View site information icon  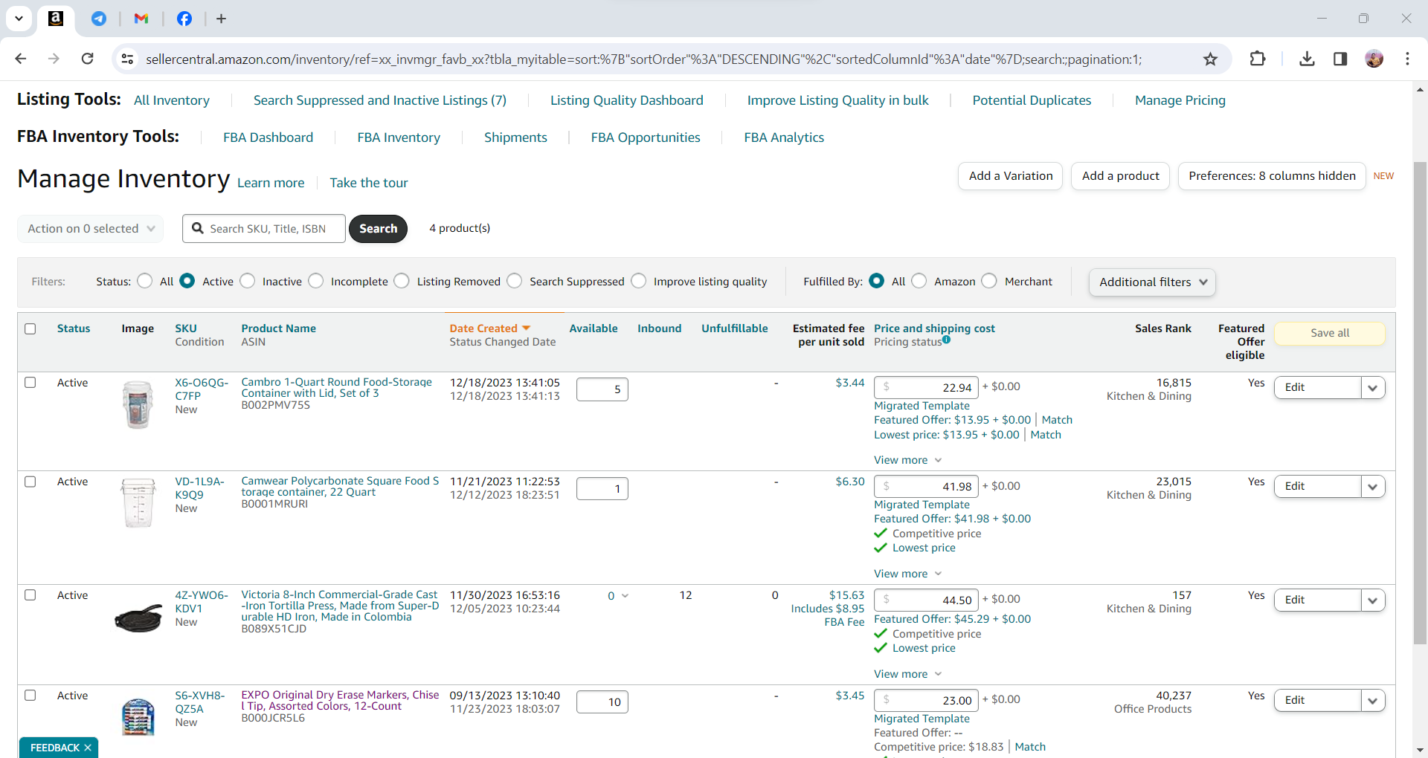pyautogui.click(x=128, y=59)
